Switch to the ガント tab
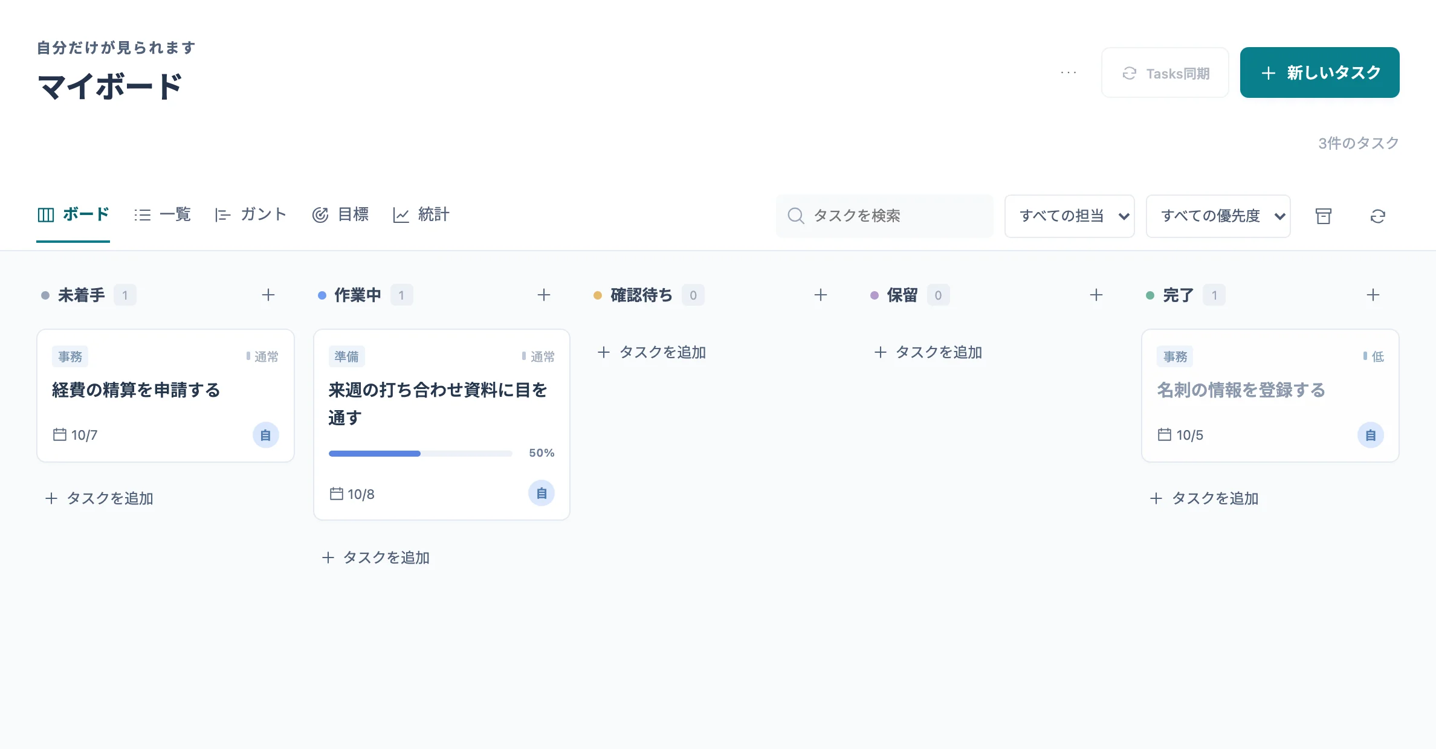The height and width of the screenshot is (749, 1436). [x=251, y=214]
